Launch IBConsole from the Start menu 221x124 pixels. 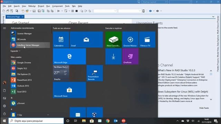coord(30,39)
